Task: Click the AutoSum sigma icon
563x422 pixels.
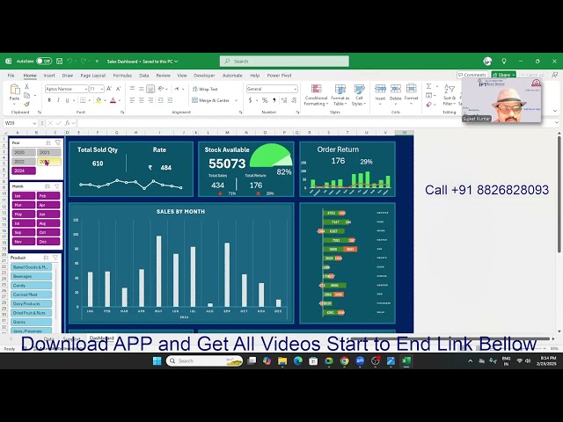Action: tap(428, 86)
